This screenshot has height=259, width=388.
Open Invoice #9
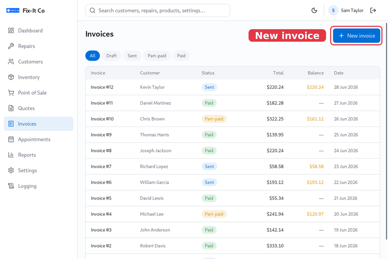tap(232, 135)
